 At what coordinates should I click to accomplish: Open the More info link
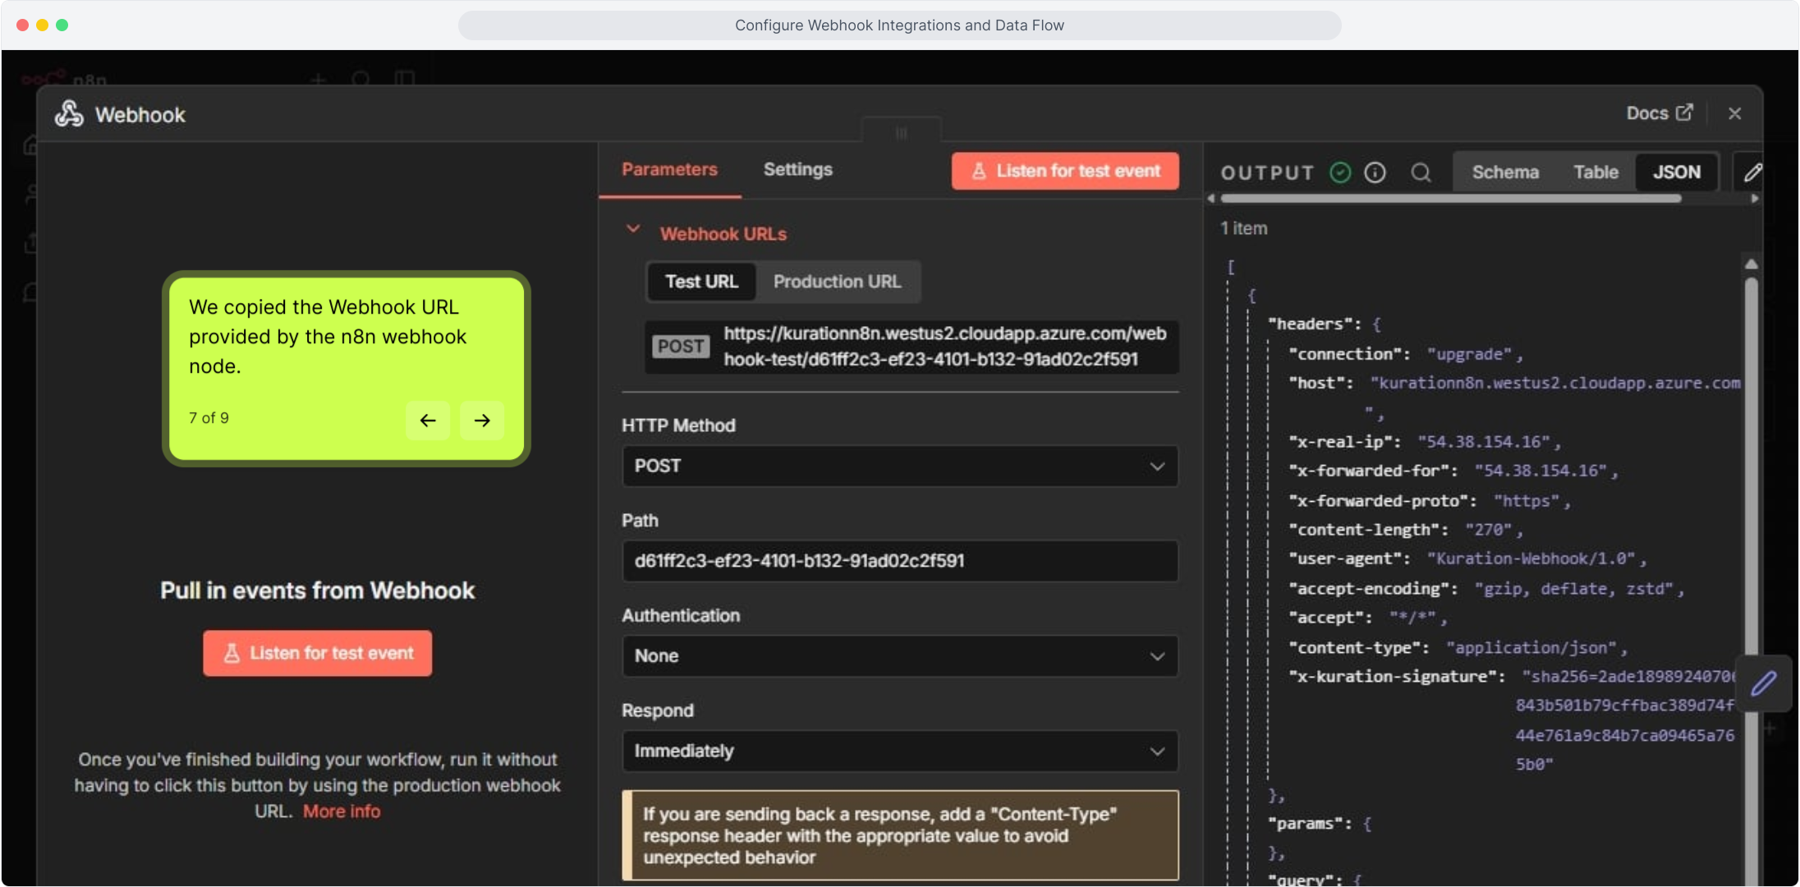[x=342, y=811]
